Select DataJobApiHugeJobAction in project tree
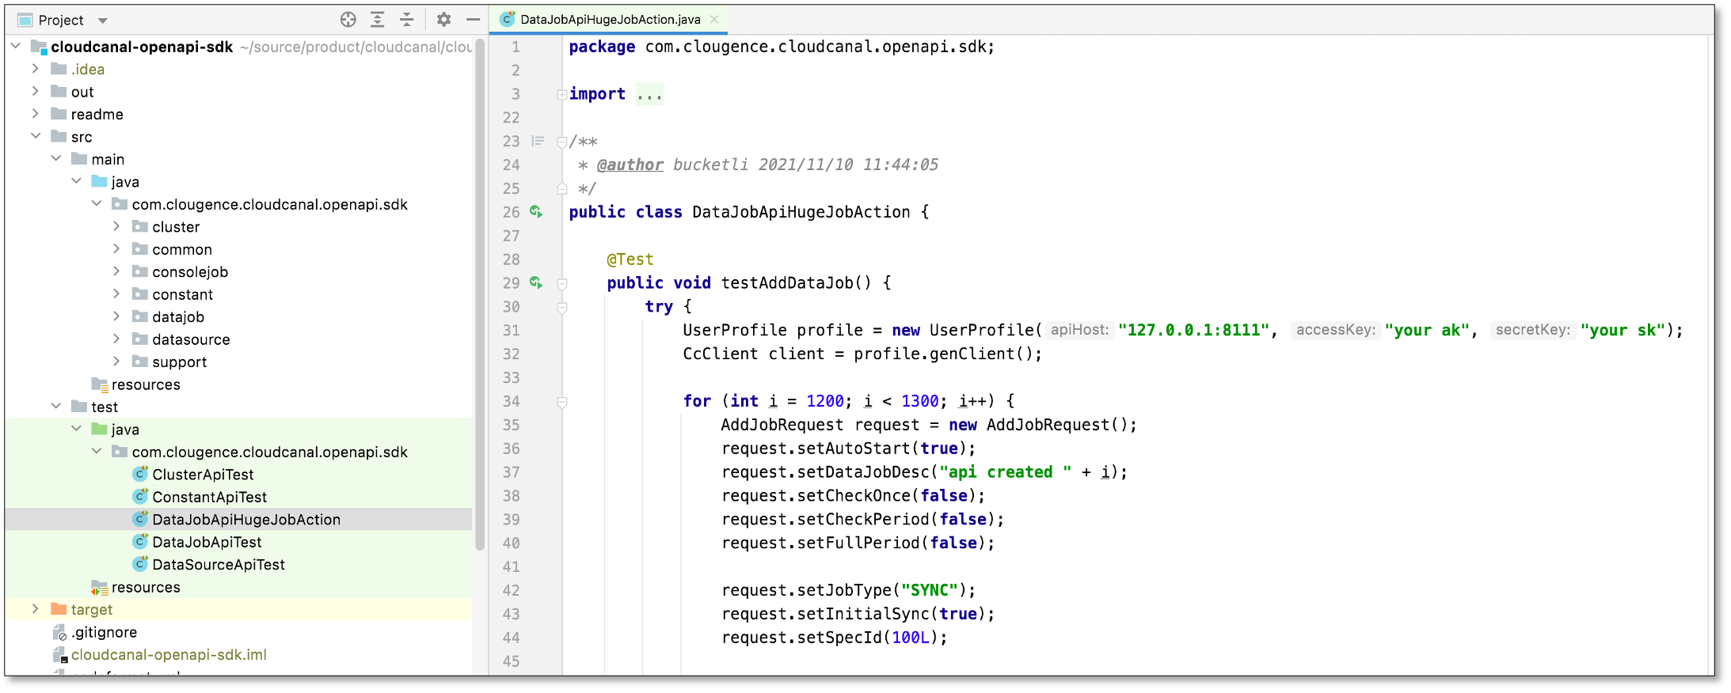 246,520
